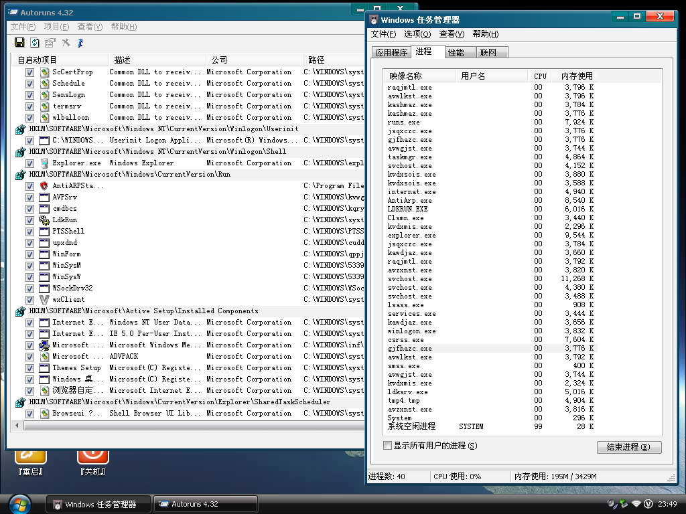Select the Explorer.exe entry icon
The height and width of the screenshot is (514, 686).
click(x=44, y=163)
